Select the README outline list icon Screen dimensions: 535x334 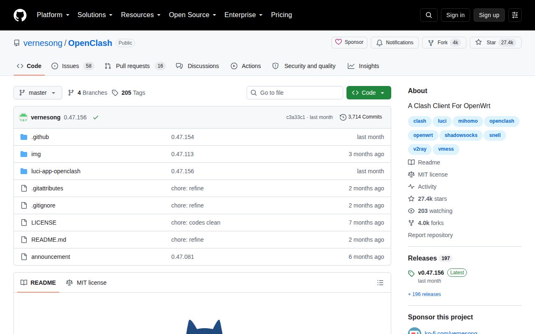pyautogui.click(x=380, y=283)
